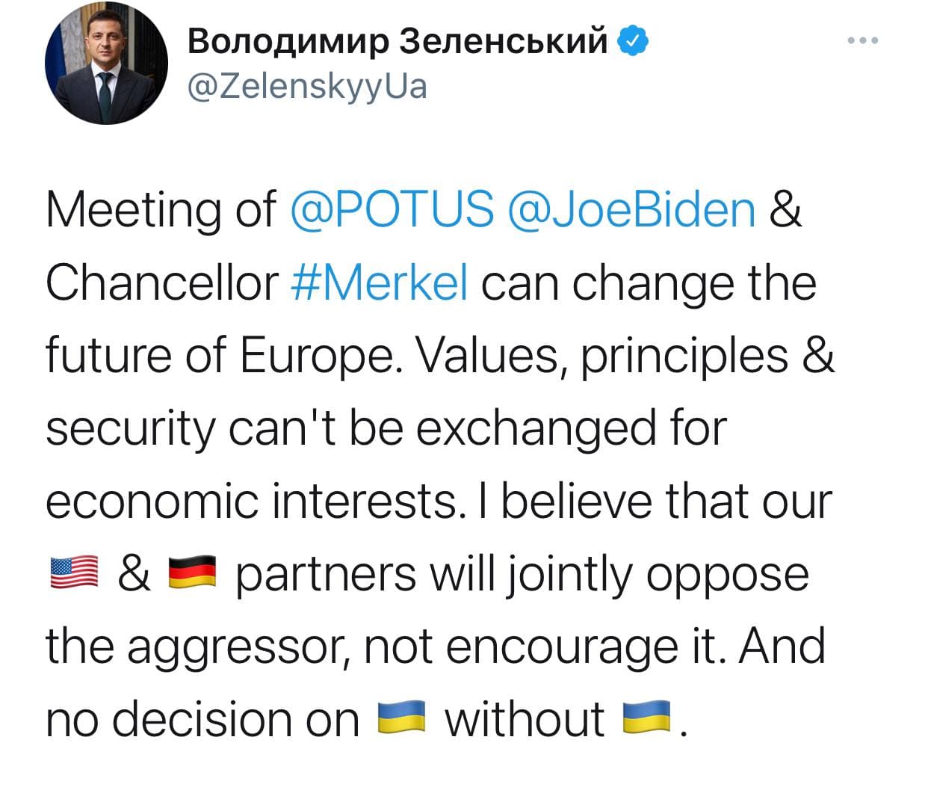Click the Ukraine flag after "without"
Screen dimensions: 928x802
click(x=646, y=719)
